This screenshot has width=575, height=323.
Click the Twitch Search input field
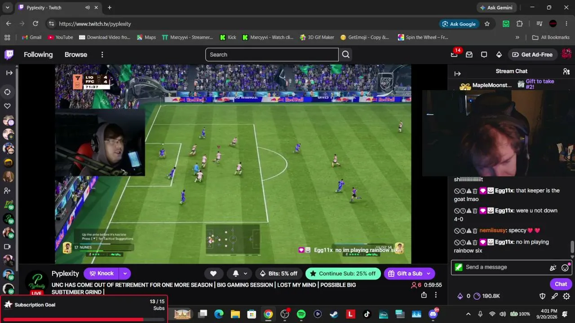272,55
